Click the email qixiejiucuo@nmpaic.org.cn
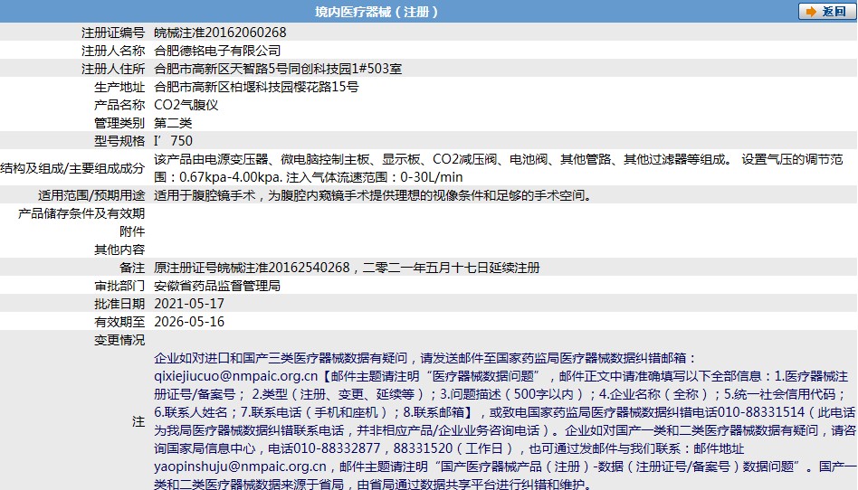Screen dimensions: 858x490 [236, 376]
